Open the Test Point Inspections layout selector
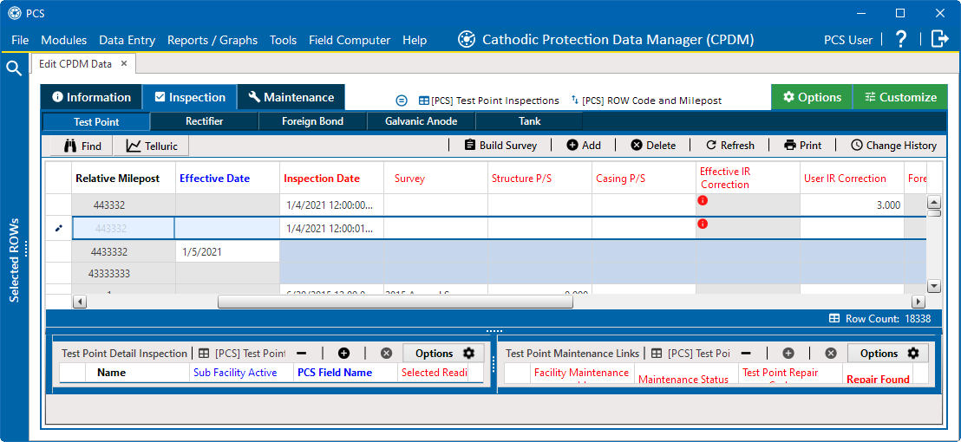This screenshot has width=961, height=442. [489, 101]
